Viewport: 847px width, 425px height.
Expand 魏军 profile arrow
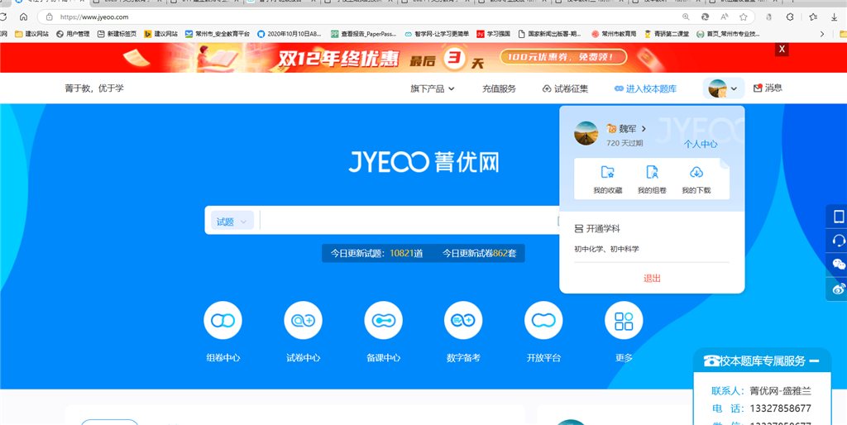(644, 128)
